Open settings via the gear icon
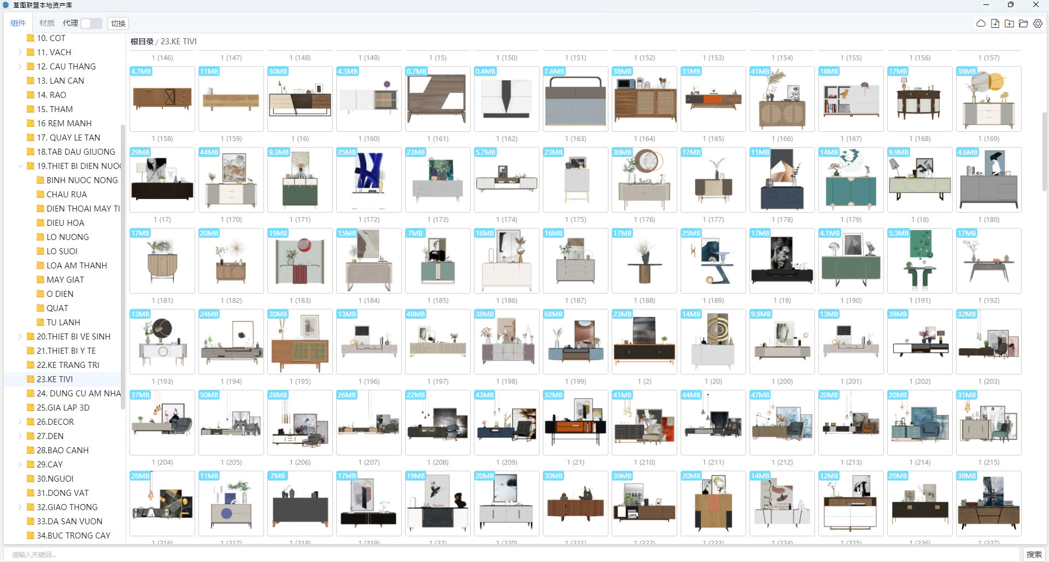This screenshot has width=1049, height=562. [x=1038, y=24]
